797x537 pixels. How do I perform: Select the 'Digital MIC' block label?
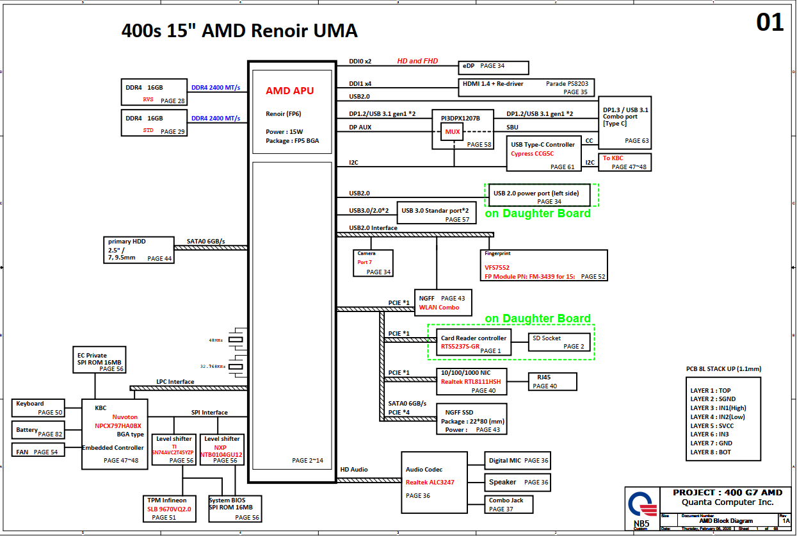point(504,460)
